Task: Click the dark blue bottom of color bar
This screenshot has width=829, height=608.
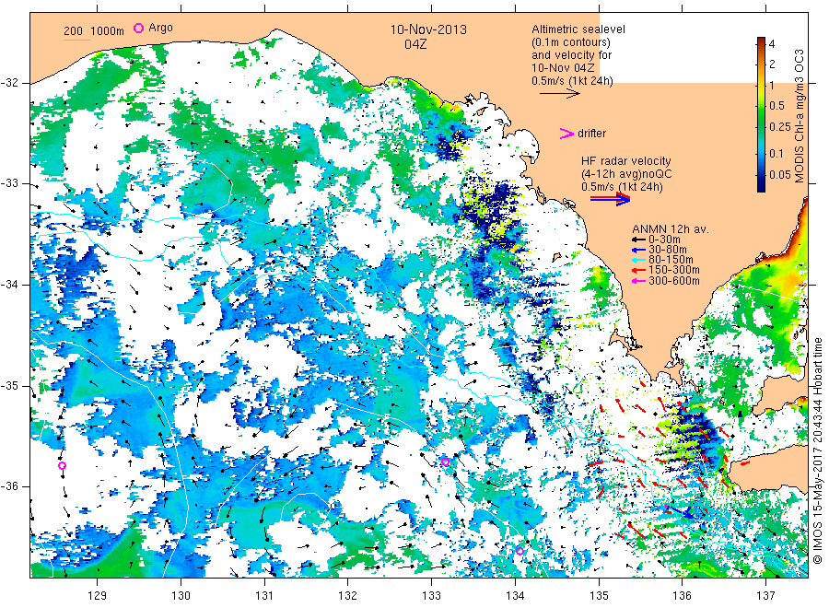Action: click(762, 185)
